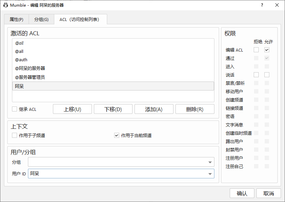The height and width of the screenshot is (202, 285).
Task: Tick the 允许 checkbox for 说话
Action: [267, 75]
